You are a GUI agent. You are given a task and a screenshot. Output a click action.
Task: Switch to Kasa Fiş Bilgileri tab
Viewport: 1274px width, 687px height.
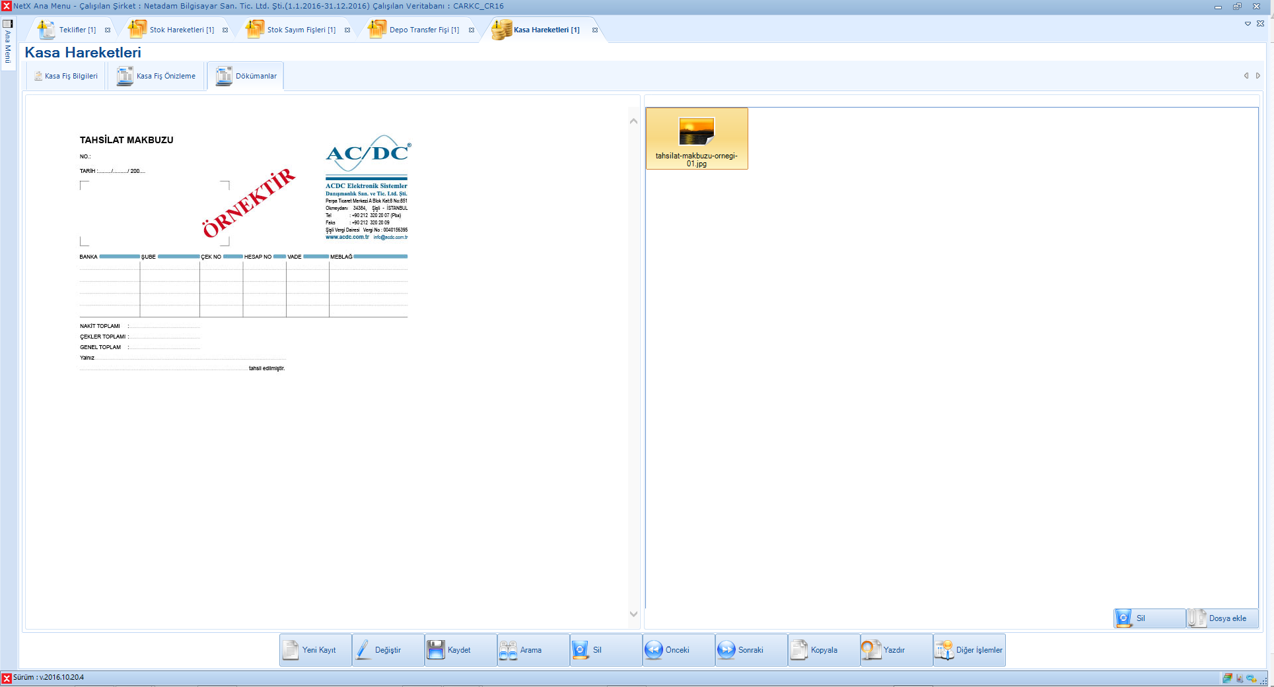coord(66,77)
